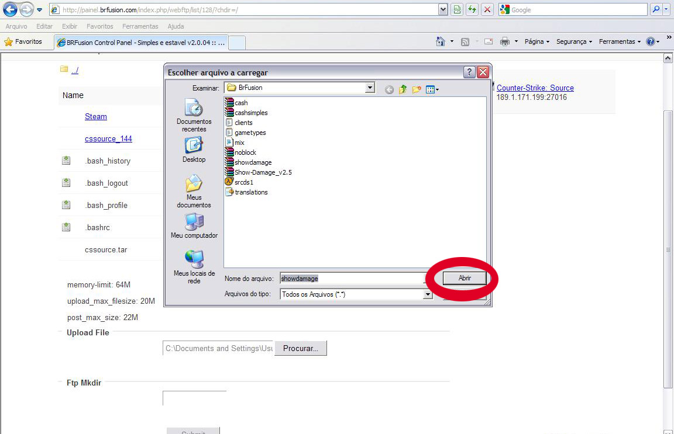The image size is (674, 434).
Task: Click the Documentos recentes sidebar icon
Action: pos(194,108)
